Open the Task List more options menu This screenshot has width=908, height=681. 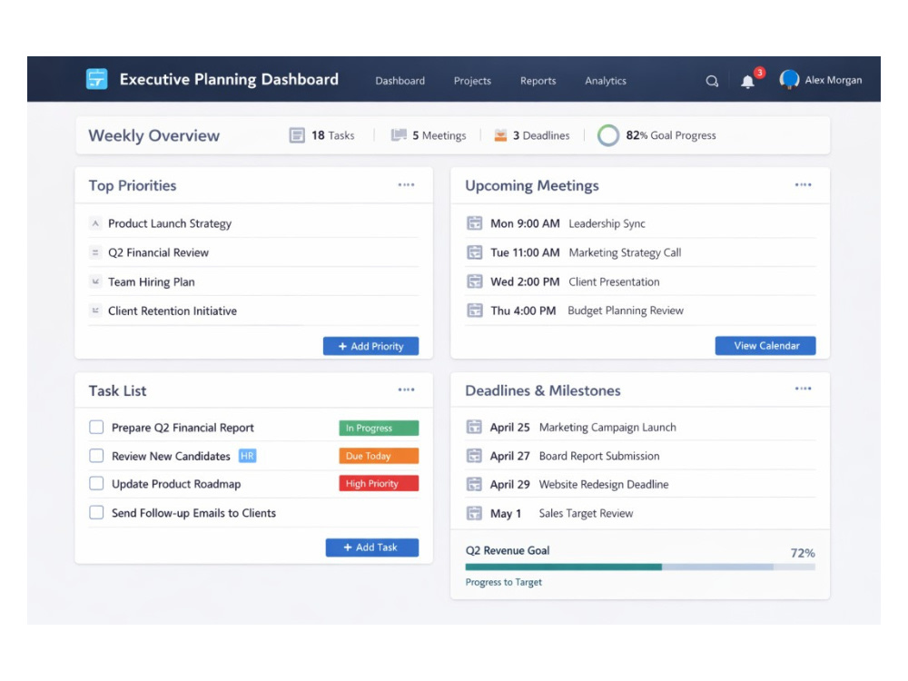[x=406, y=390]
